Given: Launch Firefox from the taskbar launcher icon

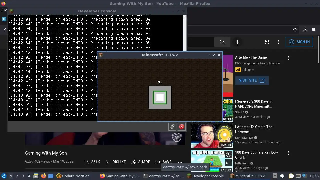Looking at the screenshot, I should coord(43,176).
